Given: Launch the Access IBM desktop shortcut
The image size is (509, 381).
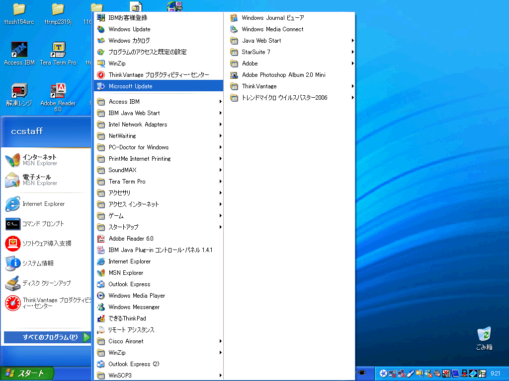Looking at the screenshot, I should (19, 50).
